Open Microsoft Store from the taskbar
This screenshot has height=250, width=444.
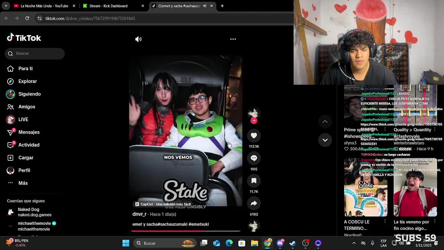click(x=242, y=243)
